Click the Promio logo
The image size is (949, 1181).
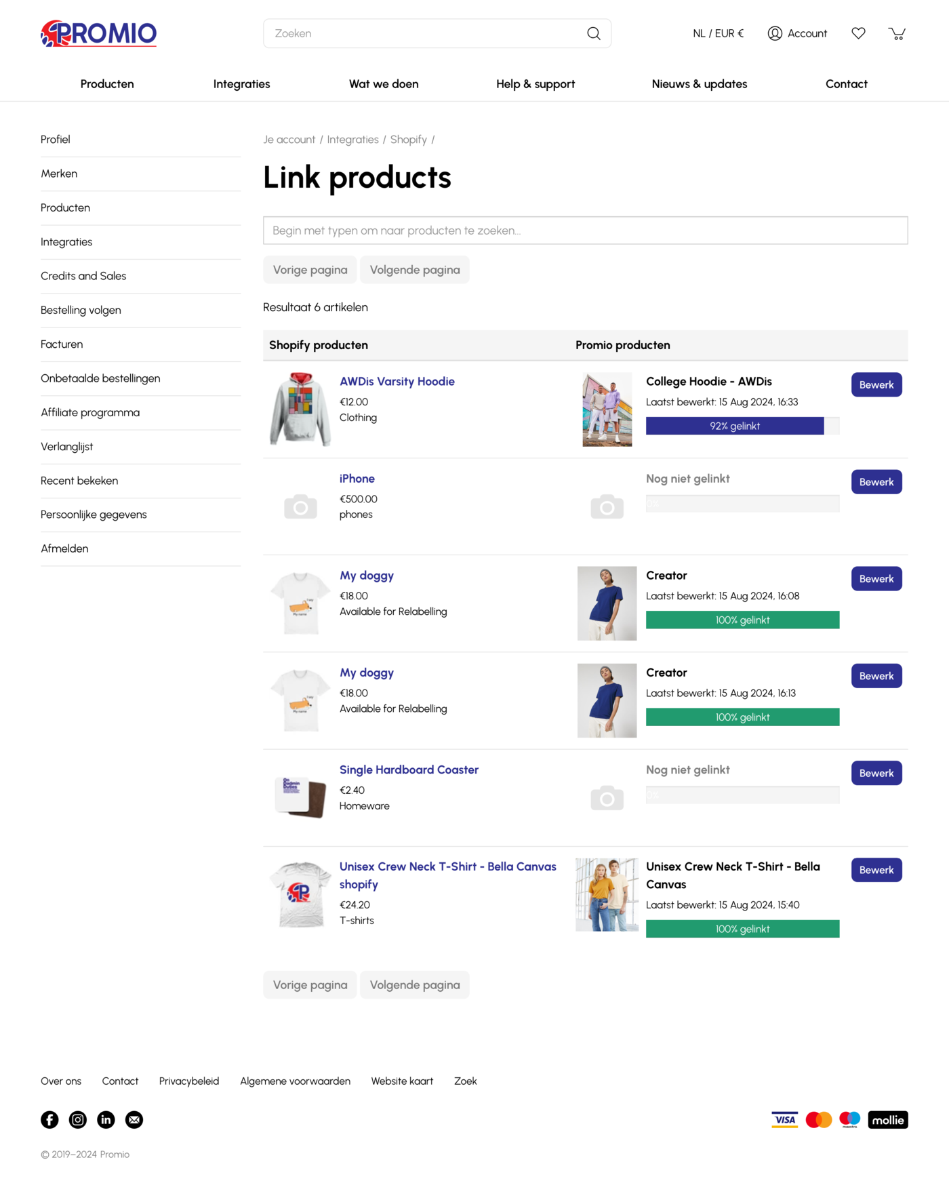tap(99, 33)
